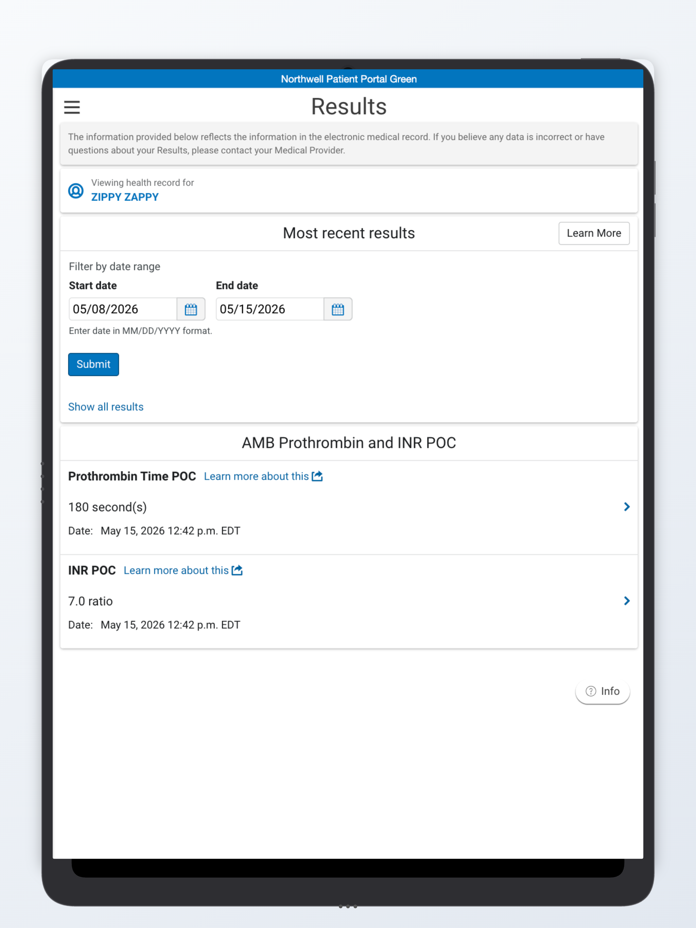Open the End date calendar picker
The width and height of the screenshot is (696, 928).
pyautogui.click(x=338, y=309)
